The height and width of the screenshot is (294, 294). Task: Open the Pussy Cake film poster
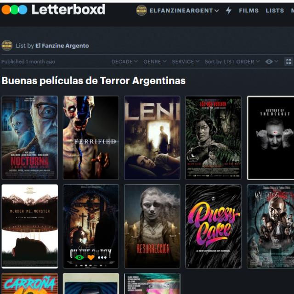pyautogui.click(x=213, y=226)
